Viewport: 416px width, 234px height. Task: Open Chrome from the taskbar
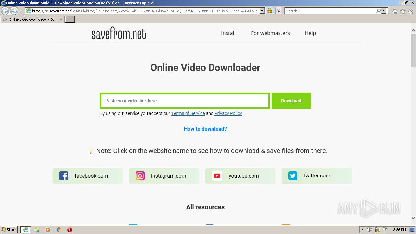[58, 230]
